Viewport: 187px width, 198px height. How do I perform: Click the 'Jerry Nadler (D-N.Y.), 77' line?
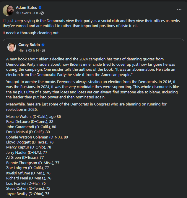pos(27,153)
